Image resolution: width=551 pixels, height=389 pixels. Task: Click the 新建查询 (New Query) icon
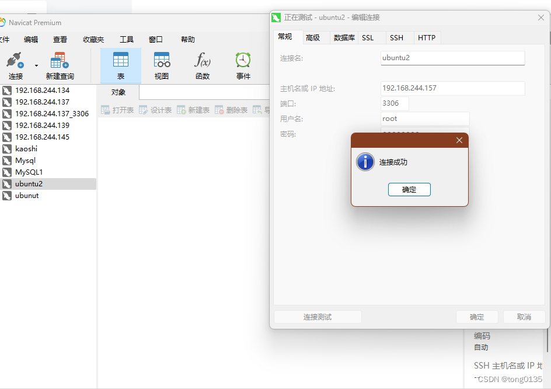coord(60,60)
